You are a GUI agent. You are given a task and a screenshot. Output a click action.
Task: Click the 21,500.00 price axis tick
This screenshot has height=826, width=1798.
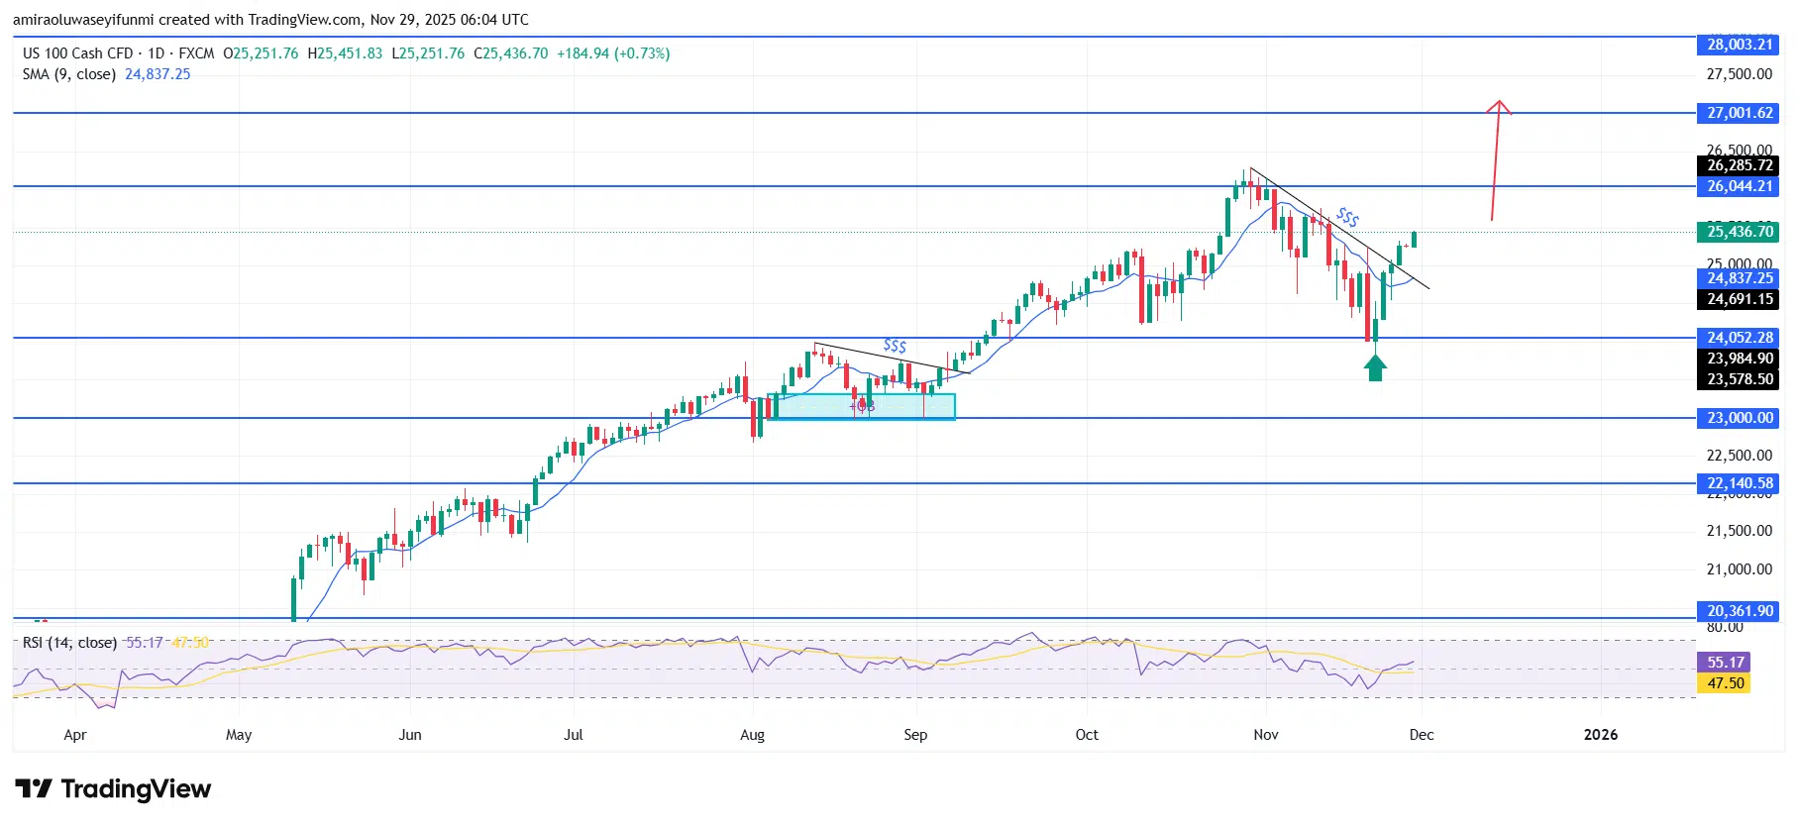1740,531
